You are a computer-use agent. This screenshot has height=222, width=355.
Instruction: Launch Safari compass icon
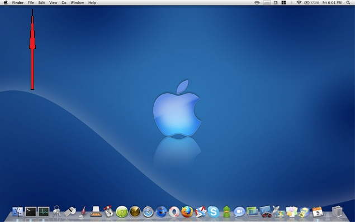point(148,212)
